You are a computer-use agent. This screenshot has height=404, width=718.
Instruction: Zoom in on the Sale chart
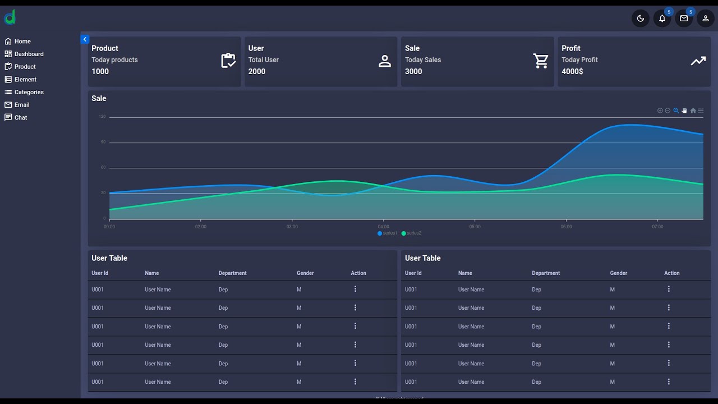[660, 111]
